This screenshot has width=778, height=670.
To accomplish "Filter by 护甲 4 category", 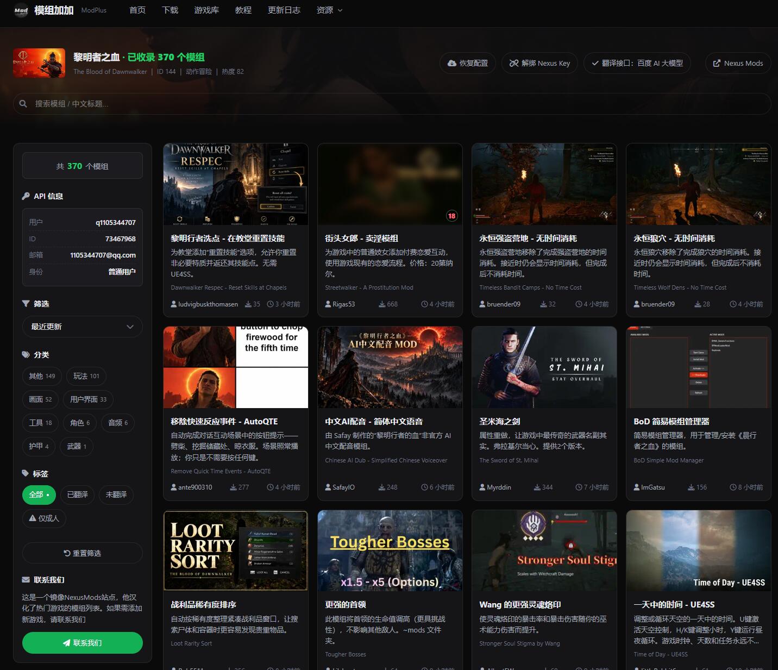I will pos(39,446).
